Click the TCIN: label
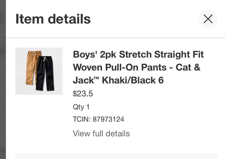Screen dimensions: 225x159 tap(82, 119)
